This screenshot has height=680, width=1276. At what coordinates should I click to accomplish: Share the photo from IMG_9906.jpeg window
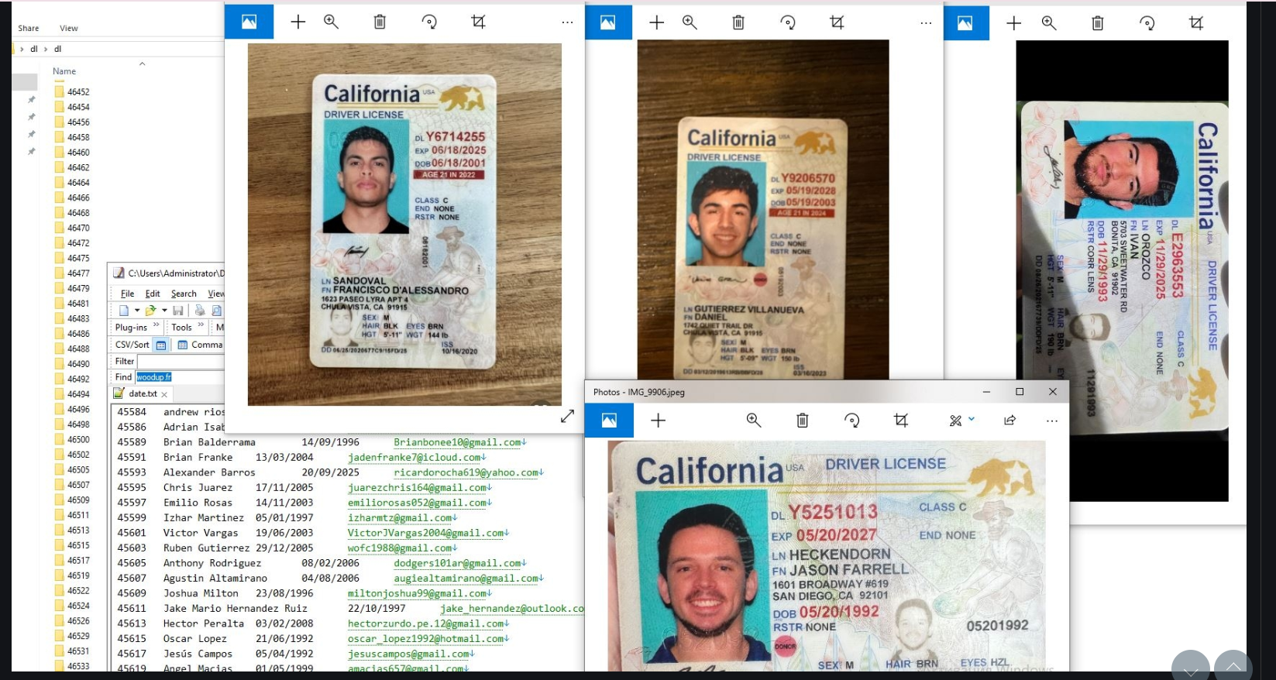1010,420
